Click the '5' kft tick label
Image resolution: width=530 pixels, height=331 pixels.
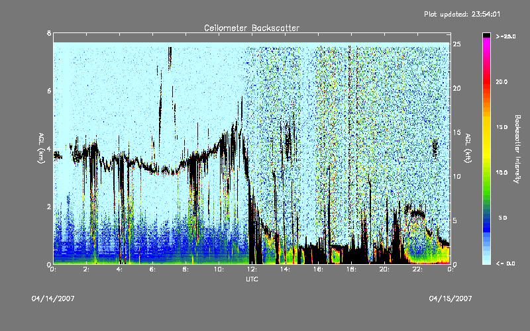click(x=455, y=220)
